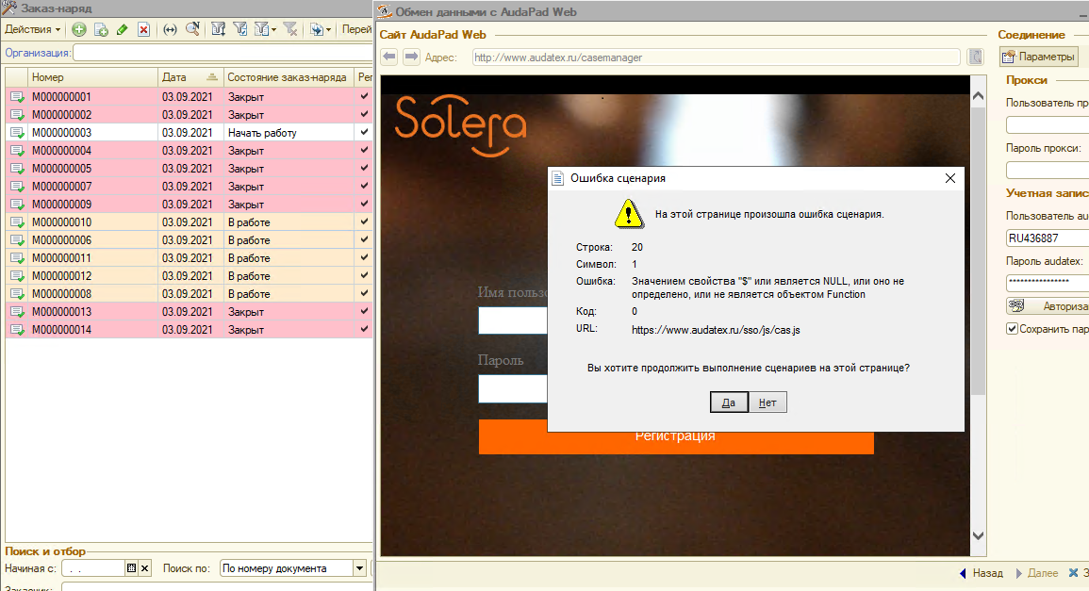The width and height of the screenshot is (1089, 591).
Task: Open the Перейти toolbar menu
Action: pos(356,29)
